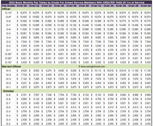Select the W-5 cell showing 9,274
Screen dimensions: 153x126
click(x=46, y=71)
